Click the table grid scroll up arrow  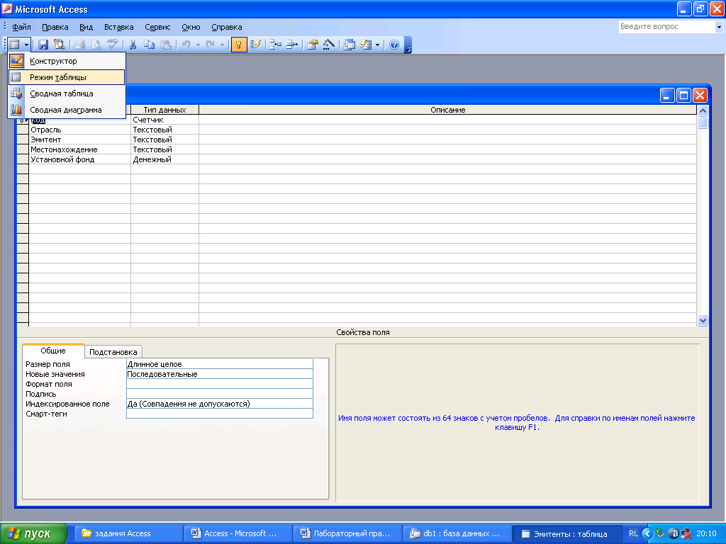click(x=703, y=111)
